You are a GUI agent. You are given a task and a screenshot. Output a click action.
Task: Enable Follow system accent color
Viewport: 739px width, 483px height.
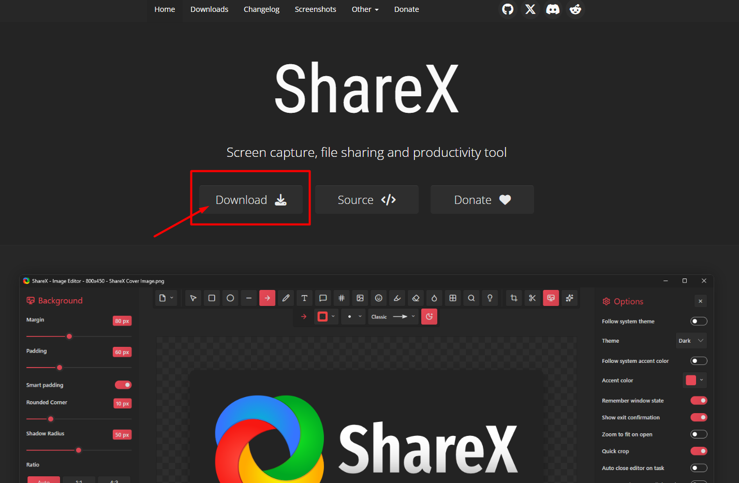pos(699,361)
